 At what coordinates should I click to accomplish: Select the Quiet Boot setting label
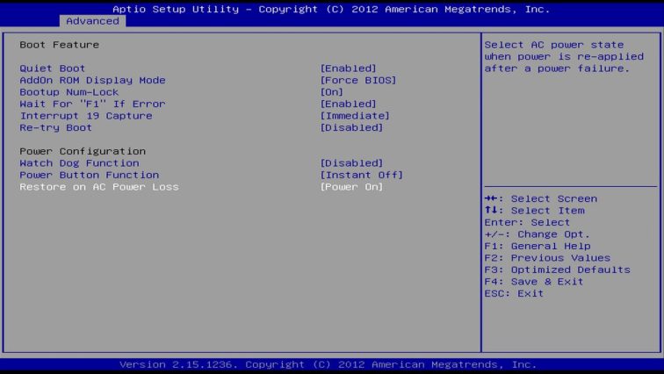(x=53, y=68)
